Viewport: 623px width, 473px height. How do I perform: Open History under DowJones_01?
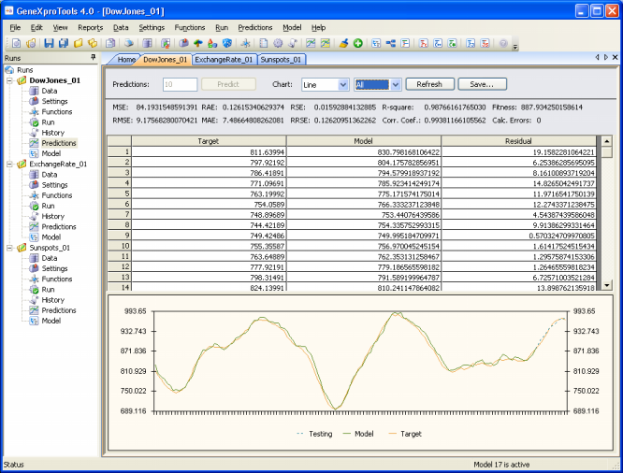(x=52, y=133)
